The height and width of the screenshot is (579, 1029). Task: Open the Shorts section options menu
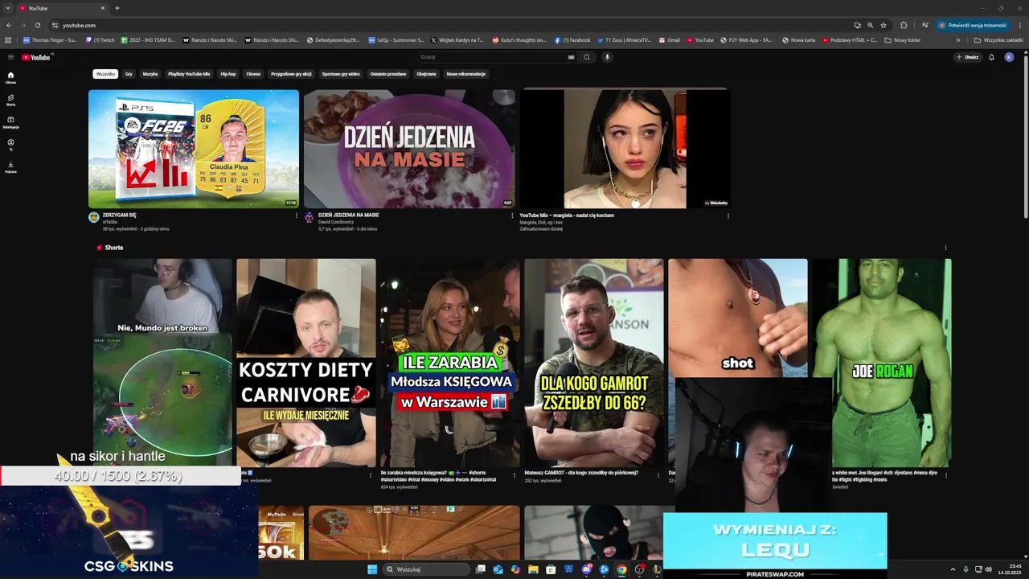pos(945,248)
